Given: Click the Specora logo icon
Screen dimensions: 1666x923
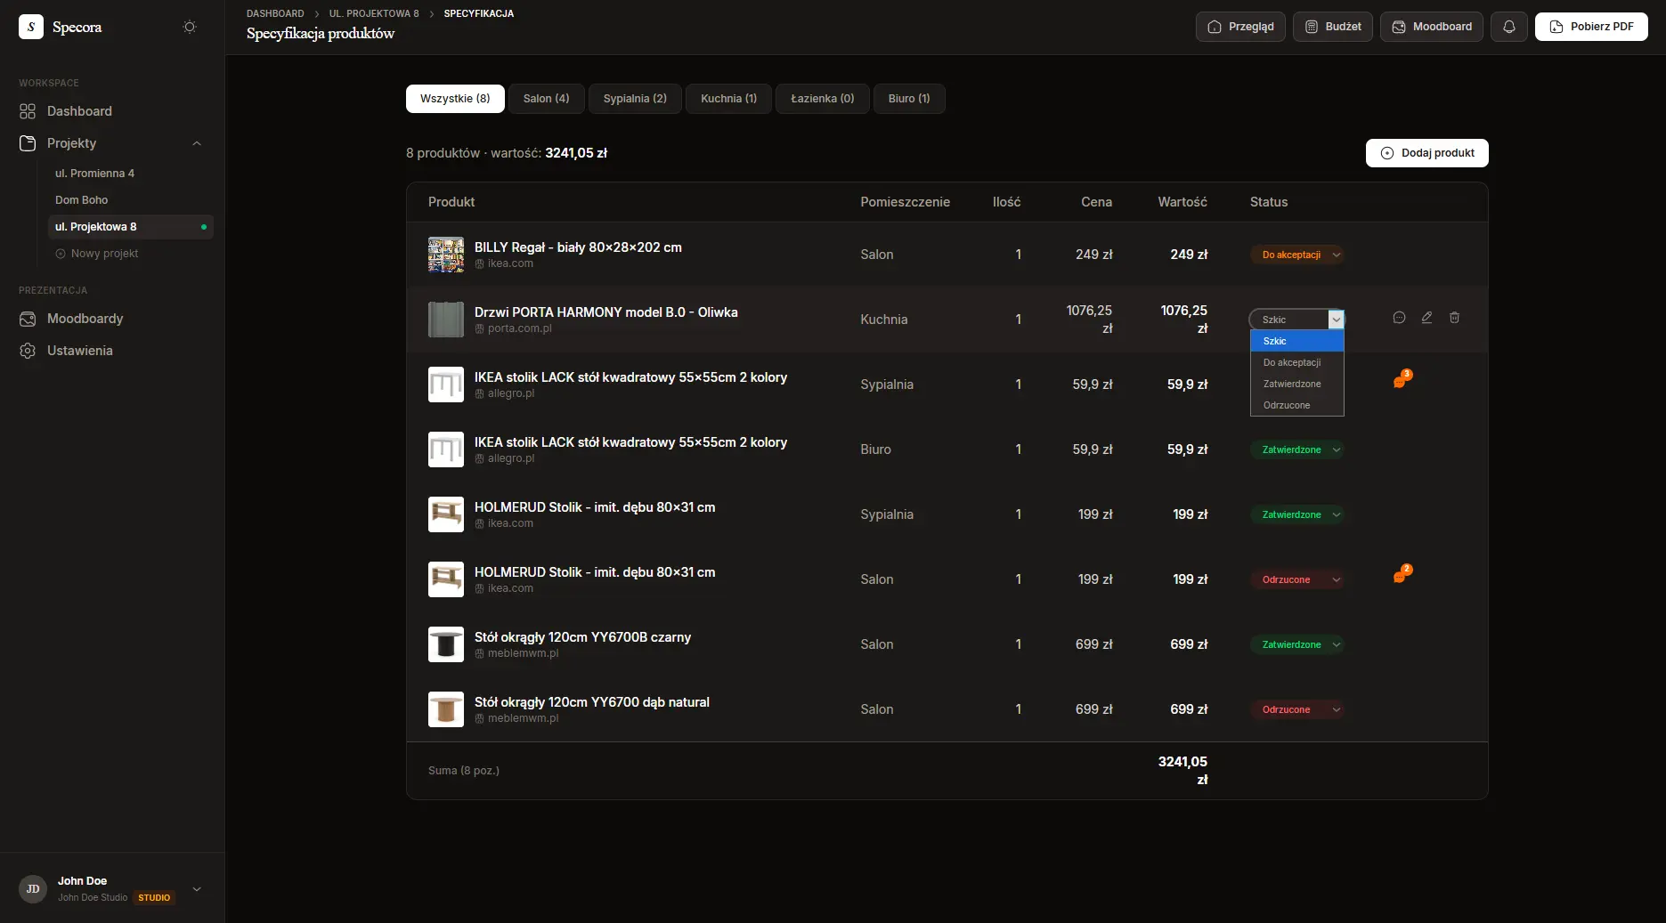Looking at the screenshot, I should click(x=31, y=27).
